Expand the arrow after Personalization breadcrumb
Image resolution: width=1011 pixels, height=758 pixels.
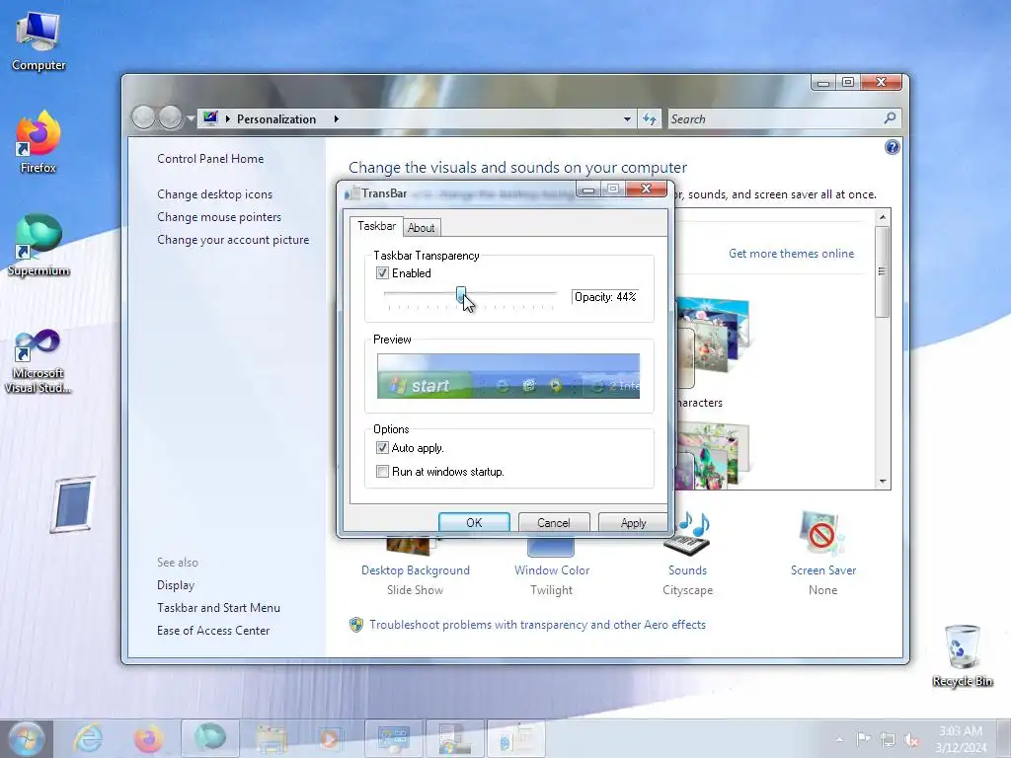(336, 119)
